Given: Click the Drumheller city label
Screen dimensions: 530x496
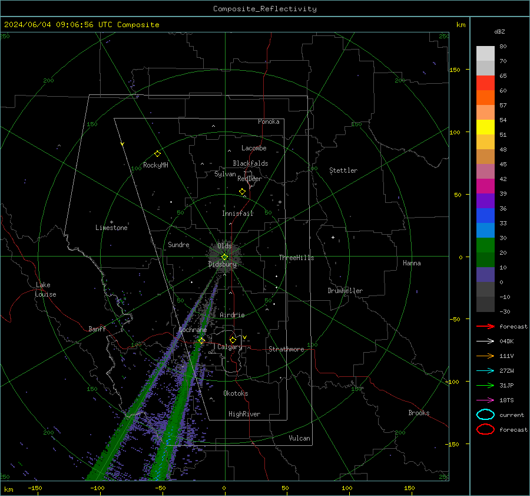Looking at the screenshot, I should 345,291.
